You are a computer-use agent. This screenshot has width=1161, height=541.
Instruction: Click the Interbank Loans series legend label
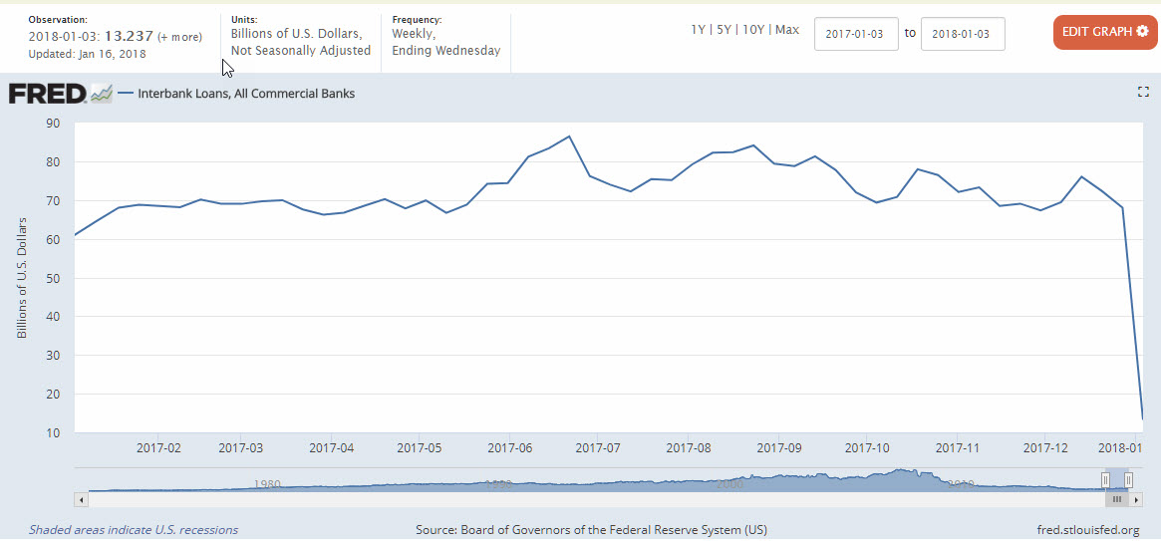pos(246,94)
